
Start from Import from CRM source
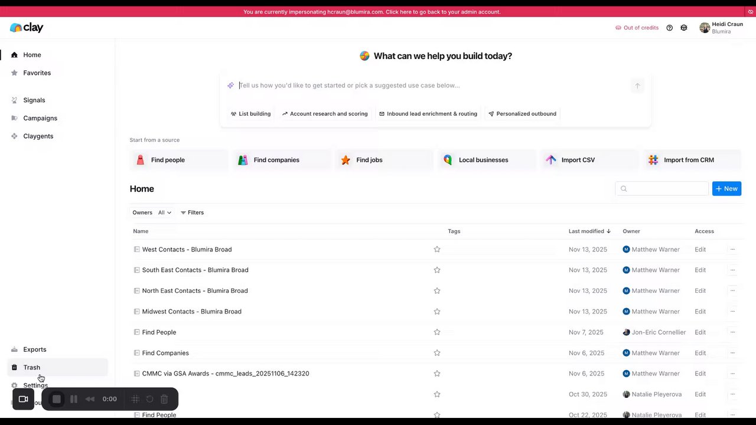pos(692,160)
